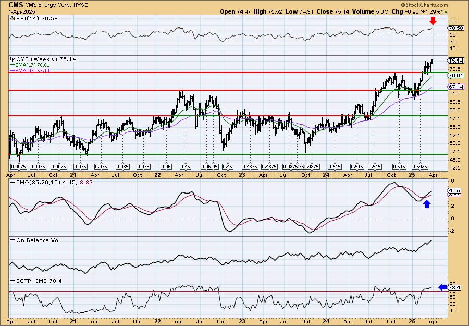Click the green up-triangle icon beside the change percentage
469x326 pixels.
(x=446, y=12)
